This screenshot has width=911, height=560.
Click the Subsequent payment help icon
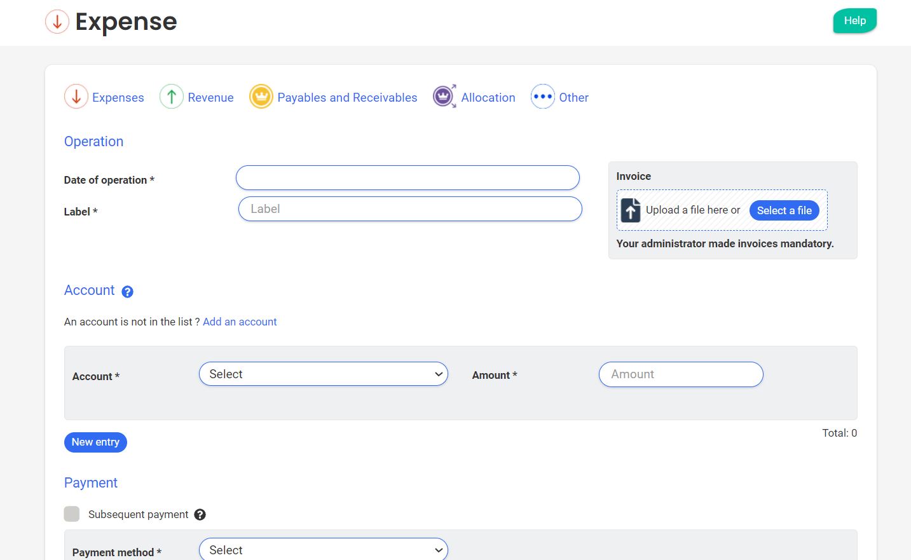coord(200,515)
